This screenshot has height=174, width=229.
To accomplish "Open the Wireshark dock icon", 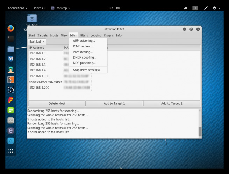I will [x=10, y=141].
